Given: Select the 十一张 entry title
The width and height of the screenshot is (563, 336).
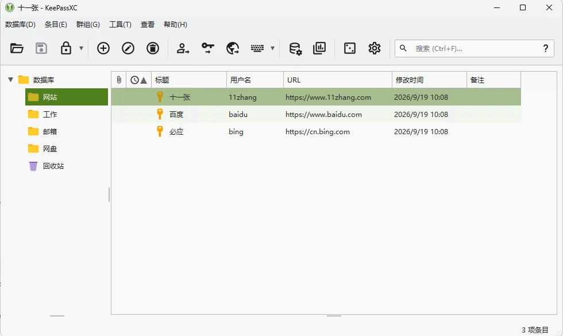Looking at the screenshot, I should (x=180, y=97).
